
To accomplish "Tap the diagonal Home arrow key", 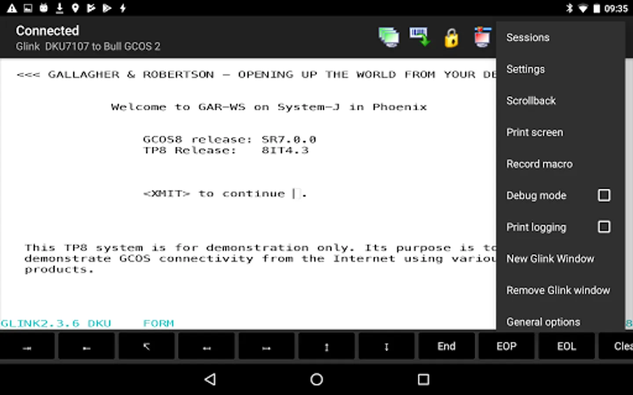I will [x=147, y=347].
